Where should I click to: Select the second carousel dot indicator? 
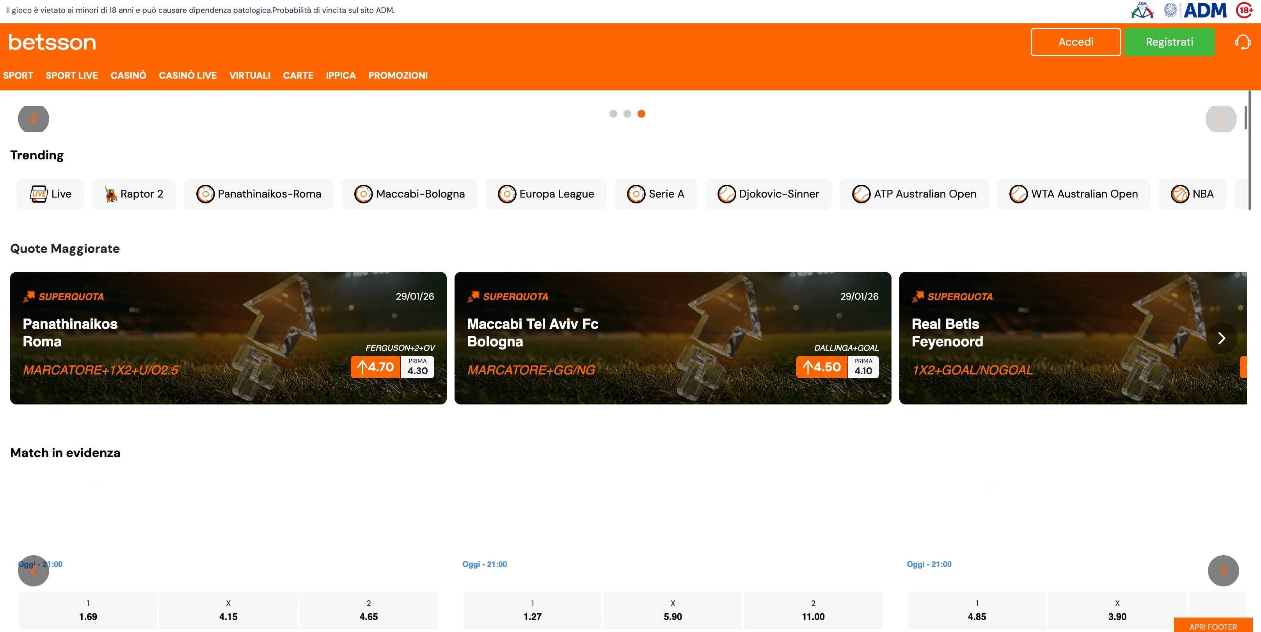pyautogui.click(x=627, y=114)
